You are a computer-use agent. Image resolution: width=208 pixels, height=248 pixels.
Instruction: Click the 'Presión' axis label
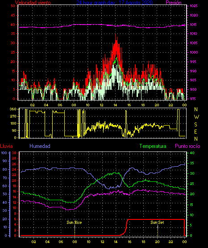pos(174,2)
